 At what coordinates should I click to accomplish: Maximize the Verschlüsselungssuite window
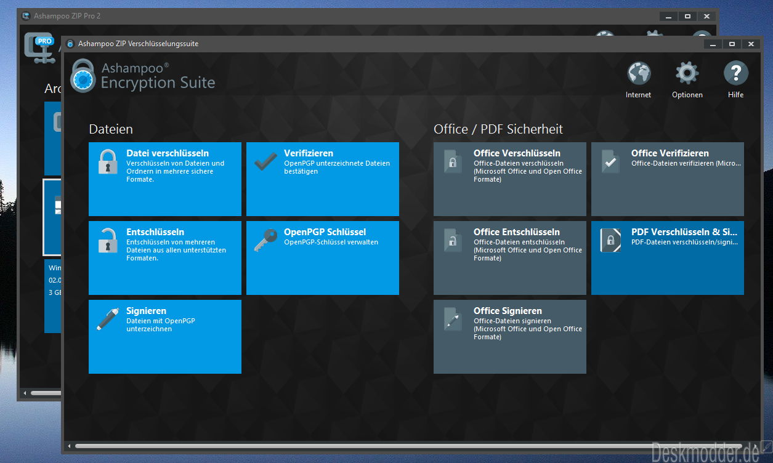(732, 44)
